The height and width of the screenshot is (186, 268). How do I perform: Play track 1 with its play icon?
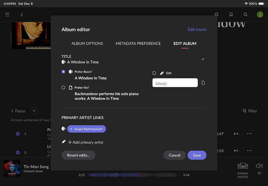(x=18, y=134)
